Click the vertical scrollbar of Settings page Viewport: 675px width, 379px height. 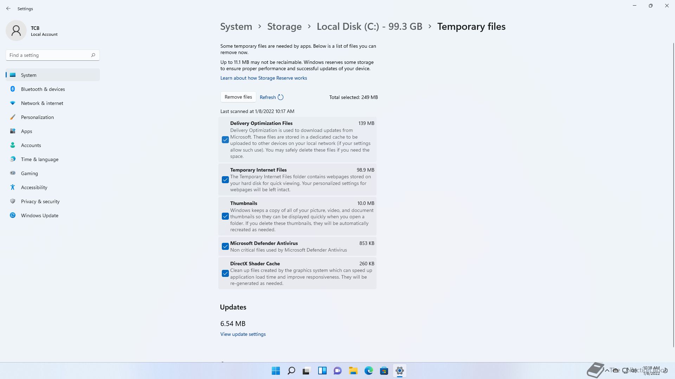pos(673,195)
